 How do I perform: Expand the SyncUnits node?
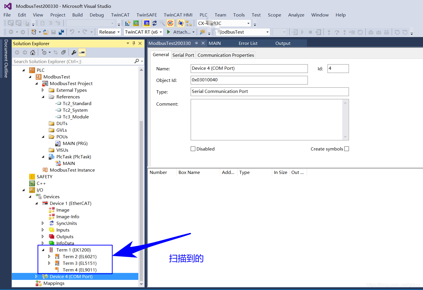(43, 223)
